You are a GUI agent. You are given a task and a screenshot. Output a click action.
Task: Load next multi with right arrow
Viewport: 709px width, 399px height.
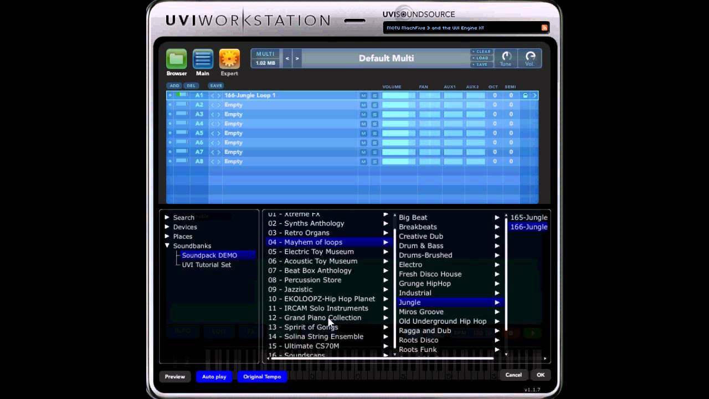pyautogui.click(x=297, y=58)
